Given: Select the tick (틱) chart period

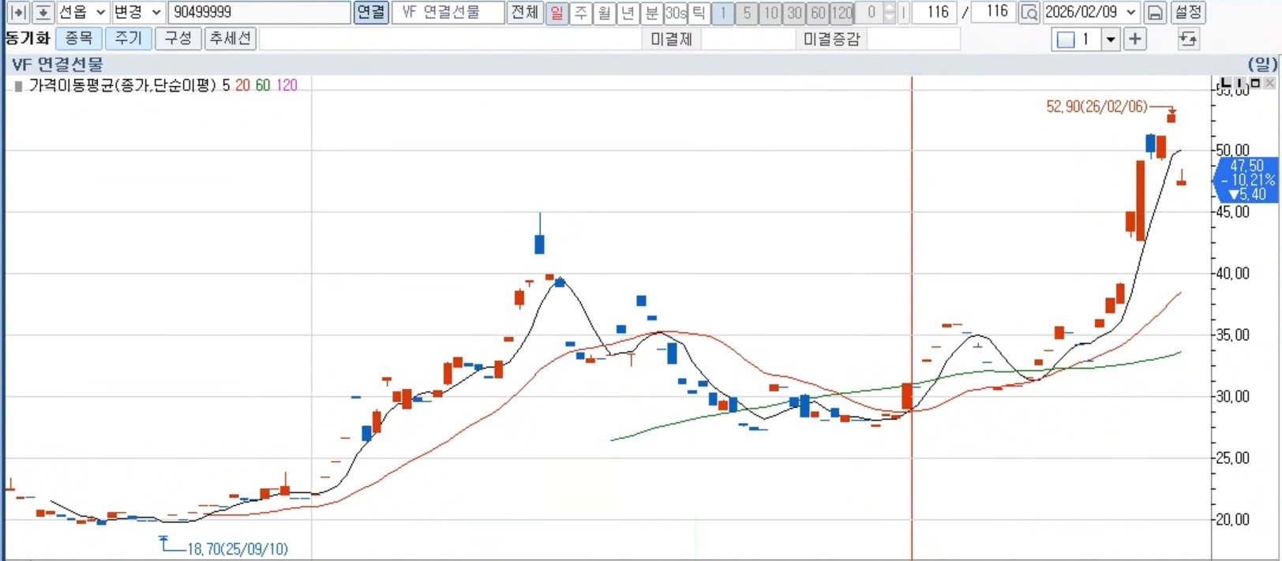Looking at the screenshot, I should (x=699, y=13).
